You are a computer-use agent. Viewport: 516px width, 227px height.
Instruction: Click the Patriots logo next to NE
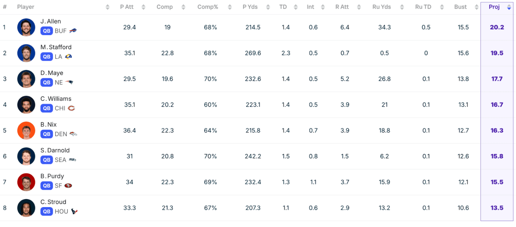coord(69,82)
